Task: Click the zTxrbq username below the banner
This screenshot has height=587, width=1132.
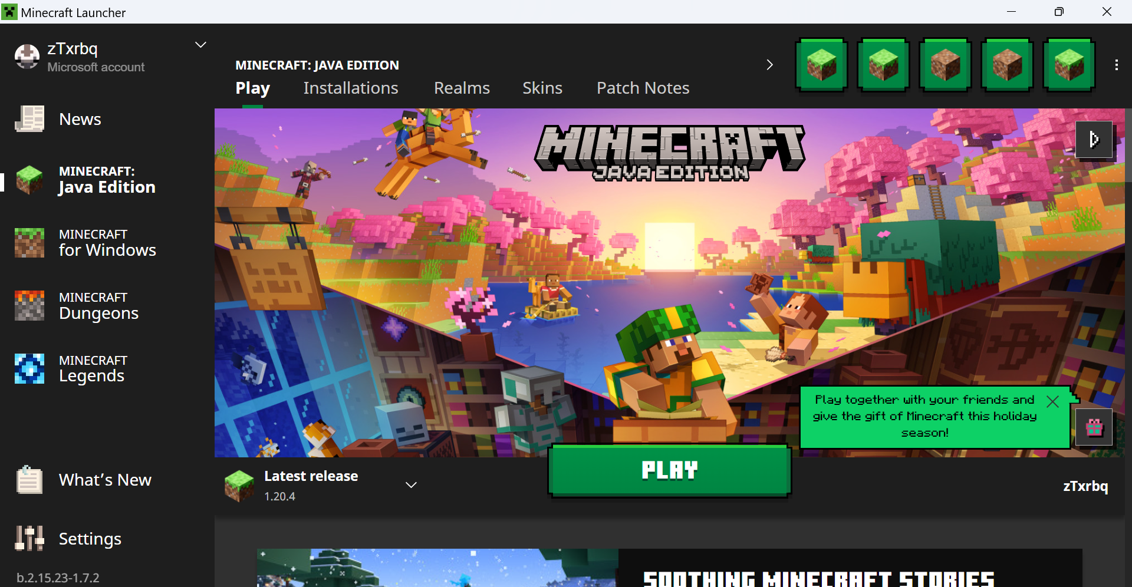Action: pyautogui.click(x=1085, y=486)
